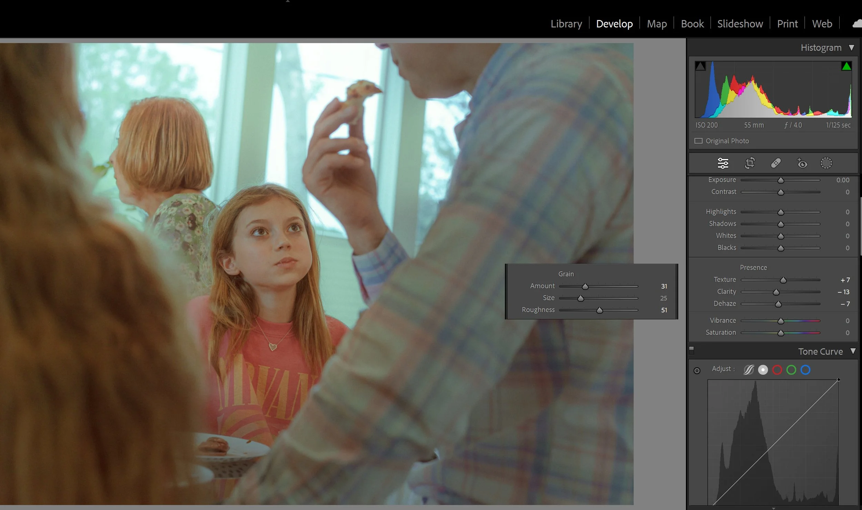Activate the Red Eye correction tool

[802, 163]
